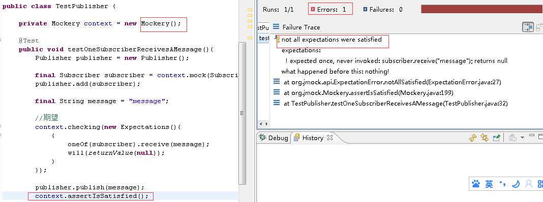
Task: Click 'Publisher publisher = new Publisher();' line
Action: coord(112,58)
